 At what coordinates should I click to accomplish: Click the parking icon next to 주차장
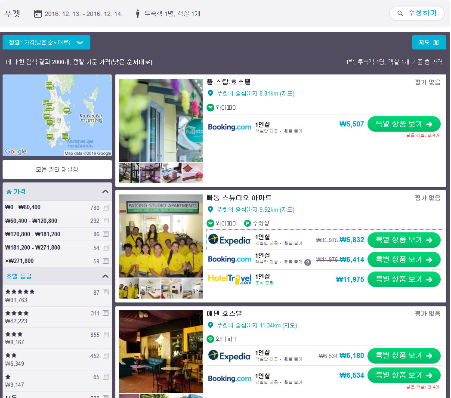(247, 223)
